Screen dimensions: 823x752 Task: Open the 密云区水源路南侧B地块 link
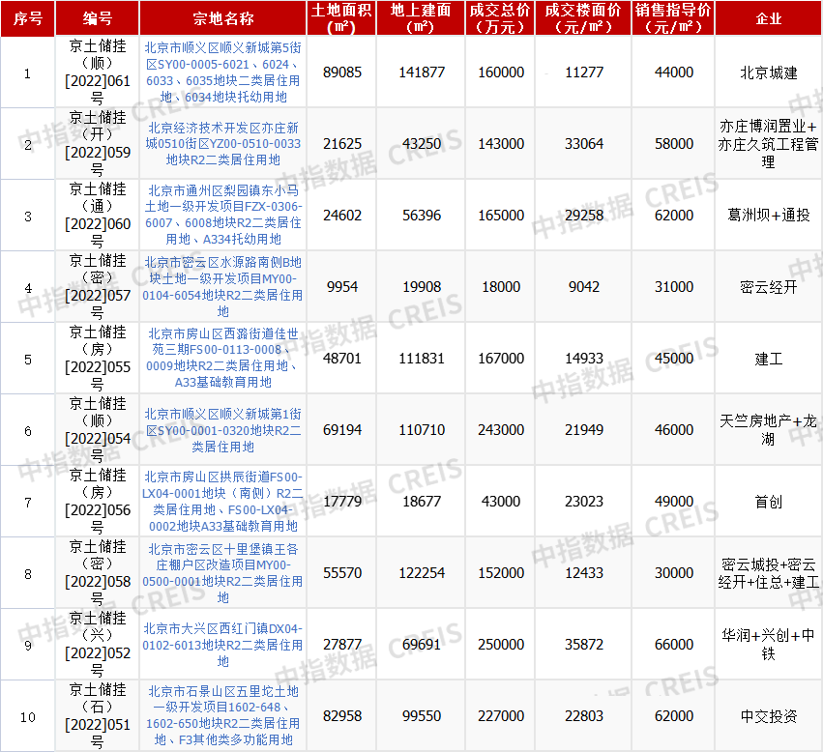[x=222, y=287]
